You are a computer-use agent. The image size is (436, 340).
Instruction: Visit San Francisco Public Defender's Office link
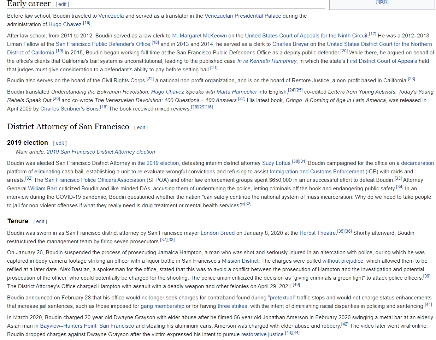103,44
